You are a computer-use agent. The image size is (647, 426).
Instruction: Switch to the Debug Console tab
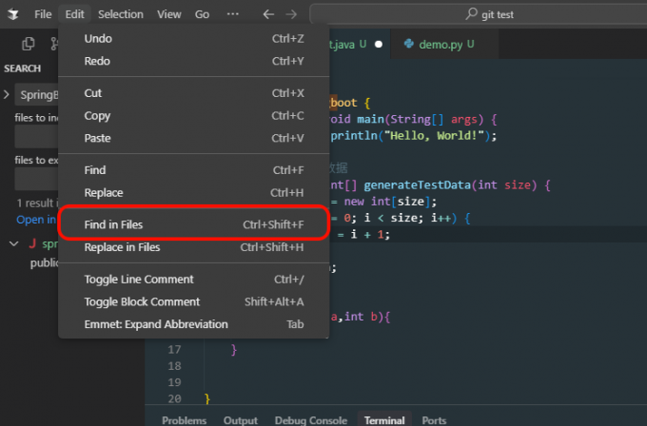pos(310,419)
